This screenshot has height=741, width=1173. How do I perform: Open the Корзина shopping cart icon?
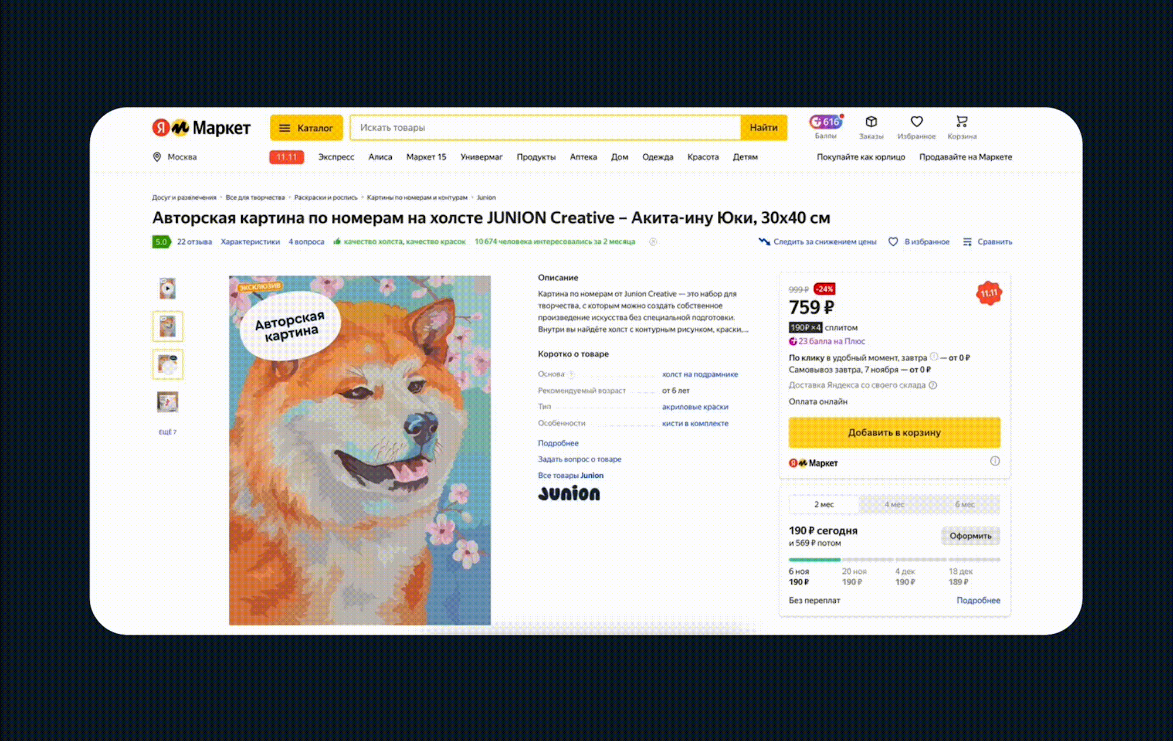[x=962, y=122]
